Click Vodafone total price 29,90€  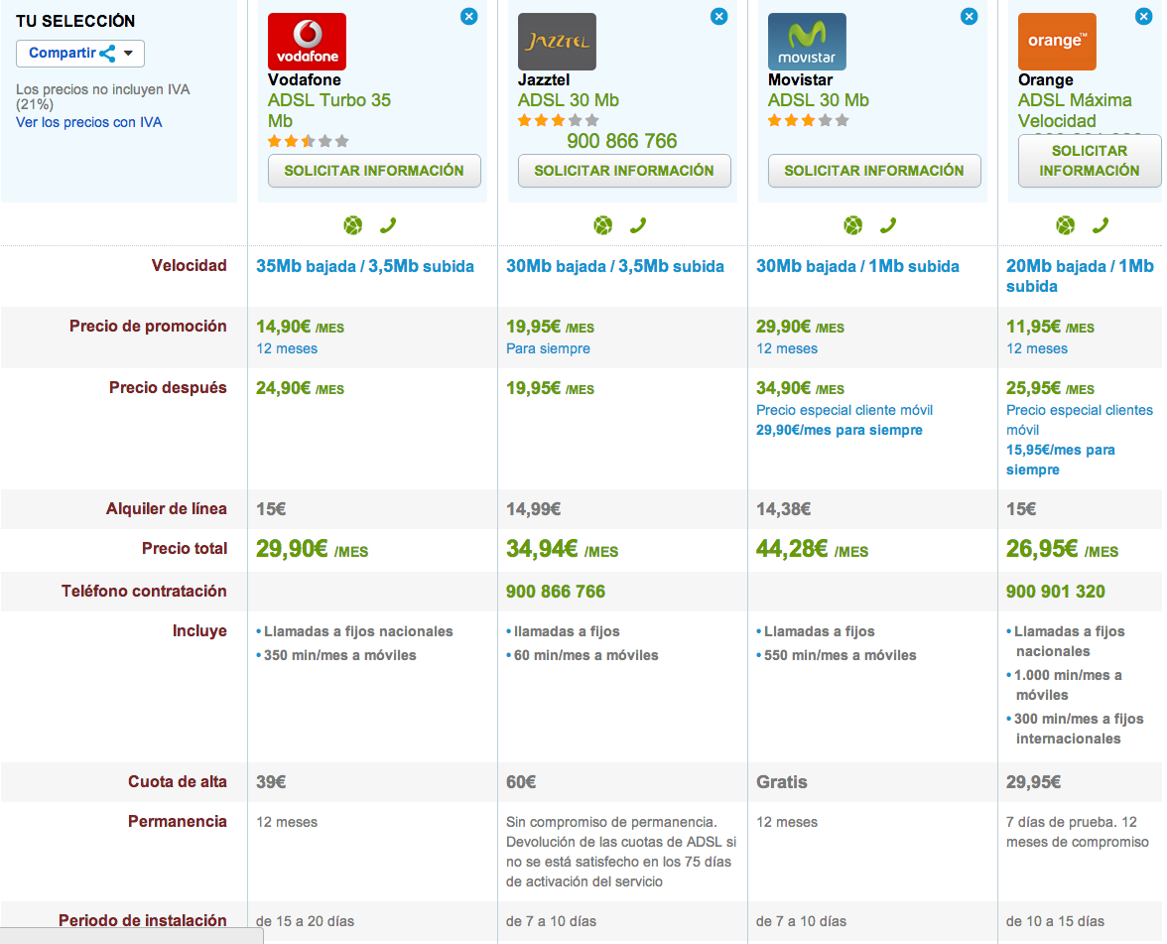312,550
